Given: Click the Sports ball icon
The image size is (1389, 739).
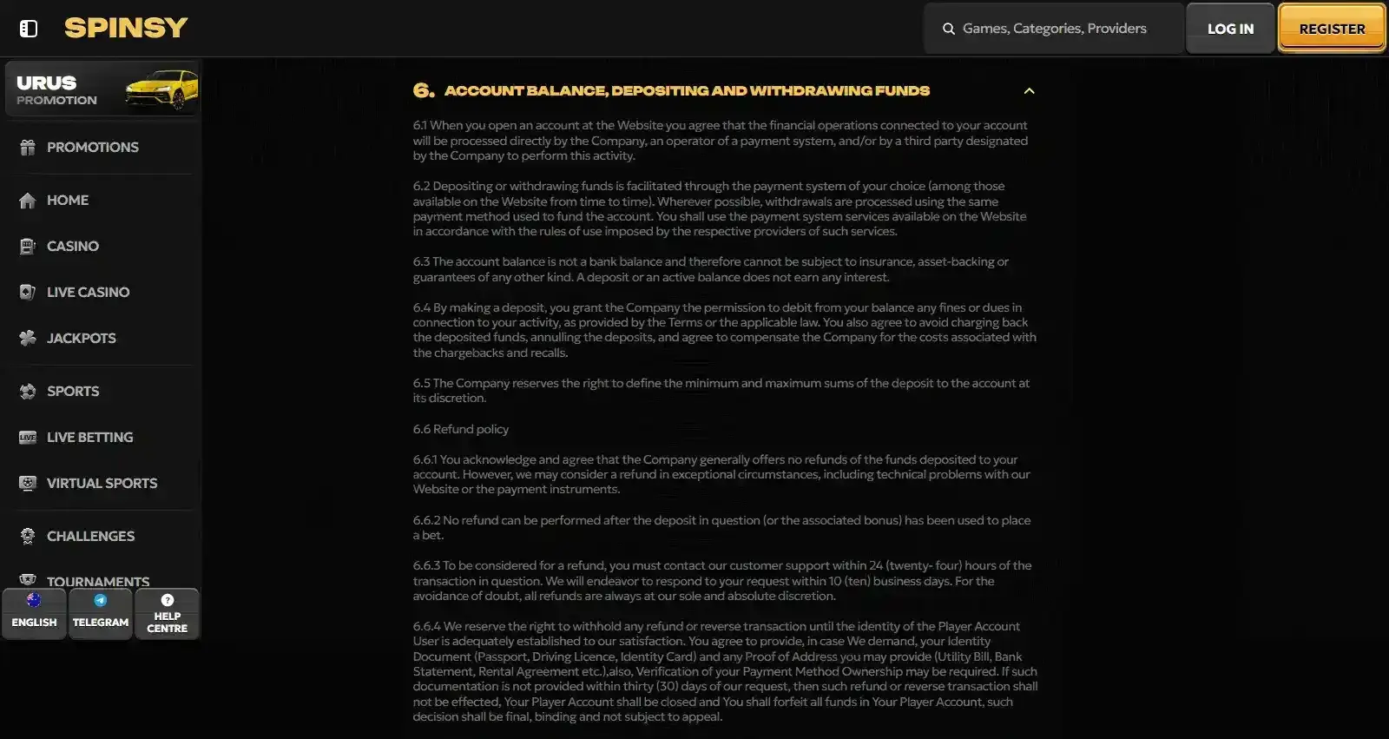Looking at the screenshot, I should (28, 392).
